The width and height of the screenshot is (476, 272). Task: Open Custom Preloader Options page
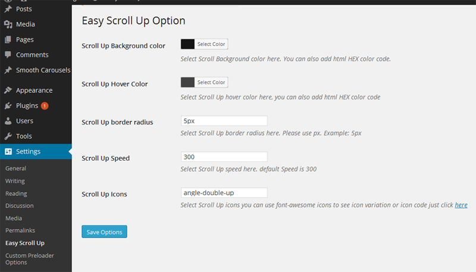(x=29, y=259)
